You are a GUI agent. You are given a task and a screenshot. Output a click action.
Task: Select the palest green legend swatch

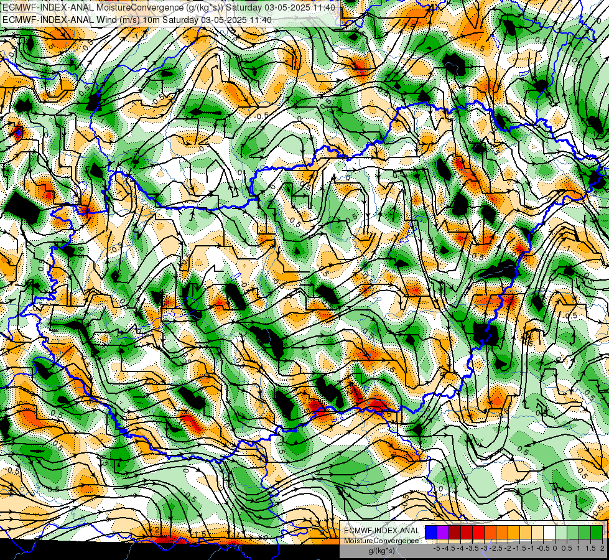click(561, 532)
